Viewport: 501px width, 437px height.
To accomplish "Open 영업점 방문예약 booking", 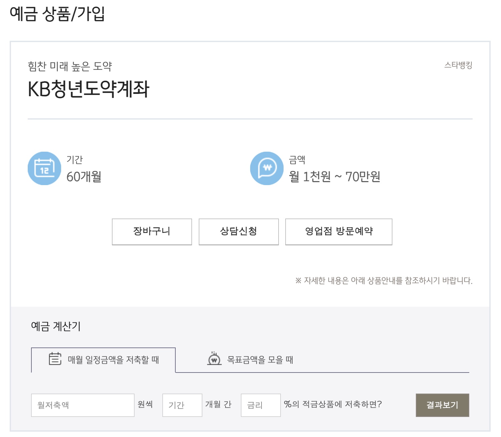I will pyautogui.click(x=339, y=232).
